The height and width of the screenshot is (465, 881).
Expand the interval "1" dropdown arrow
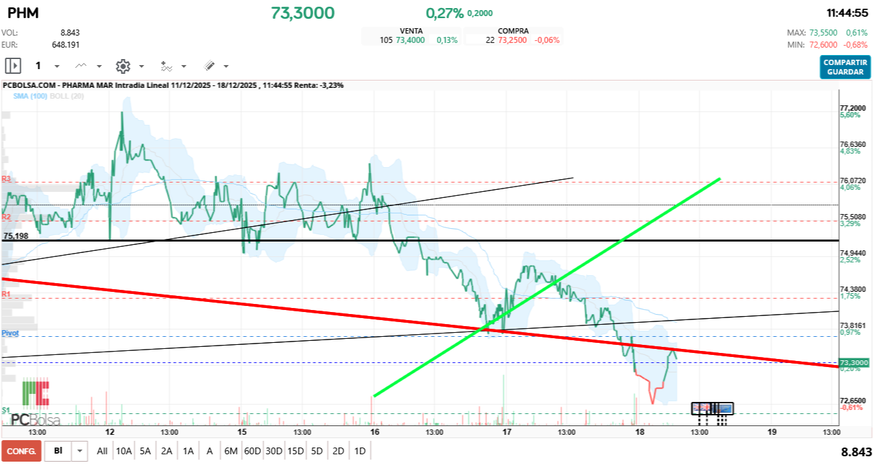(56, 66)
